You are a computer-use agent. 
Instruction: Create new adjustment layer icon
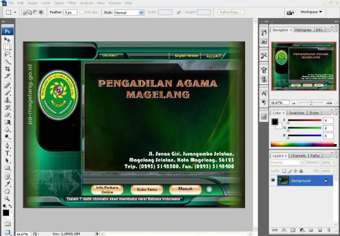point(302,230)
